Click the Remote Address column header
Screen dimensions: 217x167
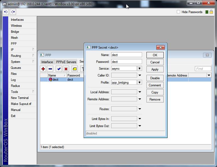178,75
